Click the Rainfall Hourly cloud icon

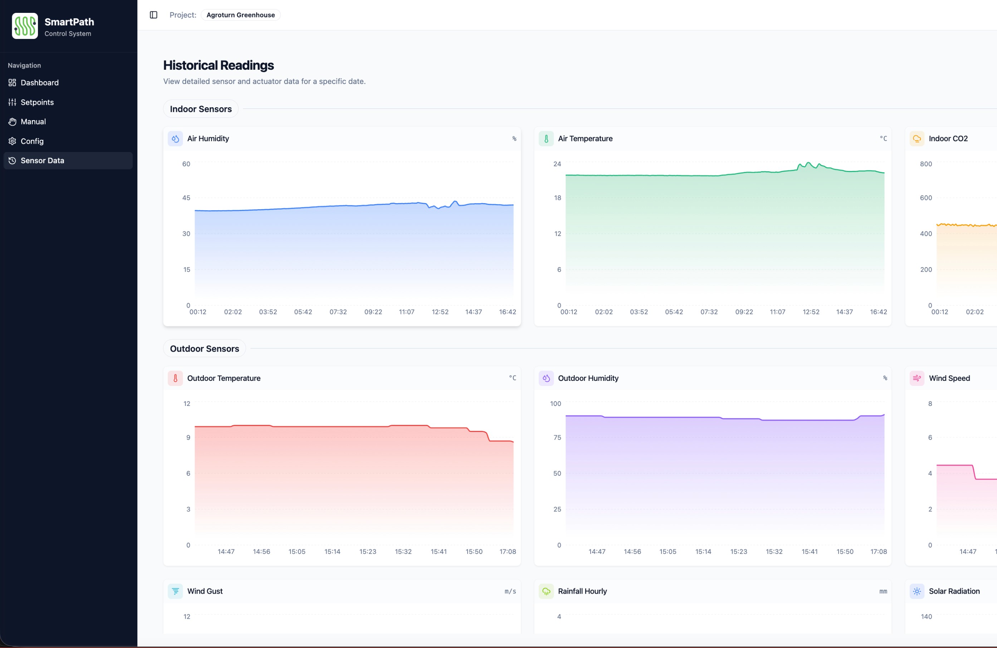pos(546,591)
